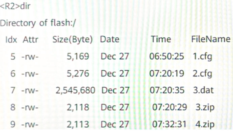Click the size value 2,545,680
233x131 pixels.
coord(76,91)
